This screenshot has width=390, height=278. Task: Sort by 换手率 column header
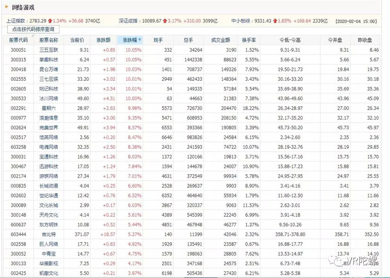[249, 40]
